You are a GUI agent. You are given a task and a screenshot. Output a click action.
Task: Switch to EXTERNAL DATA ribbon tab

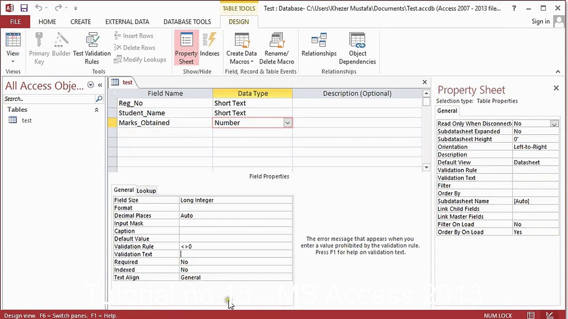(127, 22)
